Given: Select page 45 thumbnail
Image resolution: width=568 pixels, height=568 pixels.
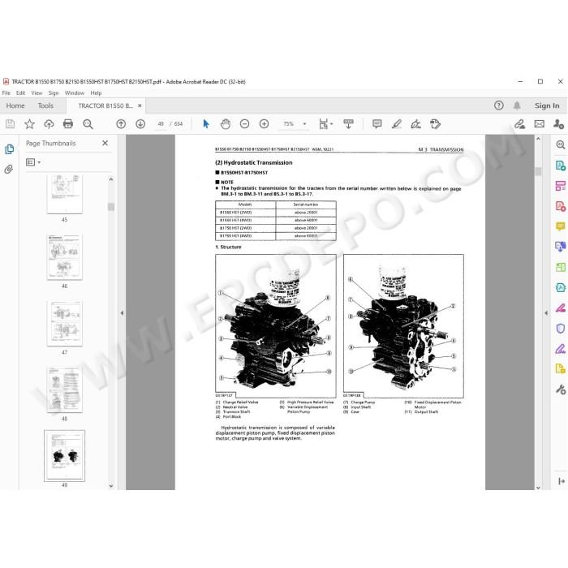Looking at the screenshot, I should click(x=64, y=195).
